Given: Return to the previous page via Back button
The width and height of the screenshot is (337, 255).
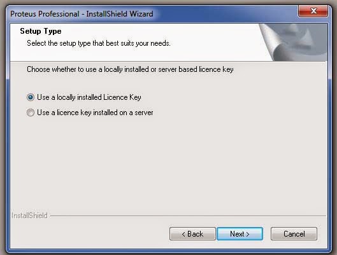Looking at the screenshot, I should click(192, 234).
